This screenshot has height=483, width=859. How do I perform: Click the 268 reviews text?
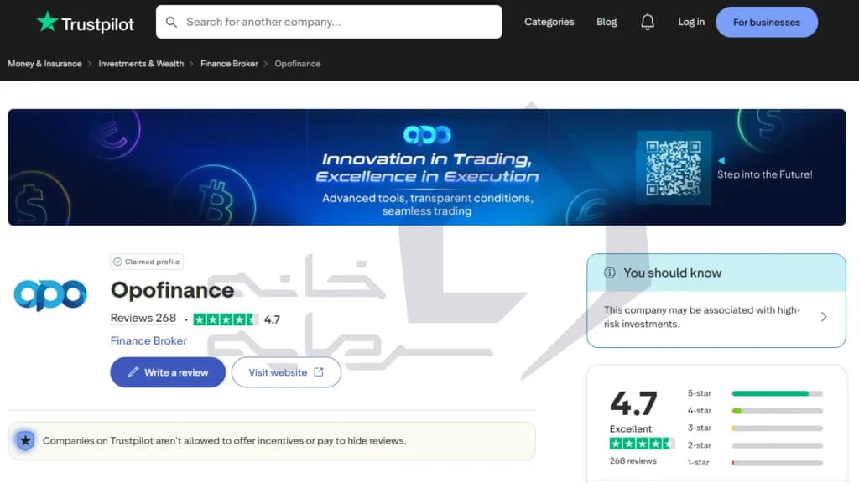[633, 461]
